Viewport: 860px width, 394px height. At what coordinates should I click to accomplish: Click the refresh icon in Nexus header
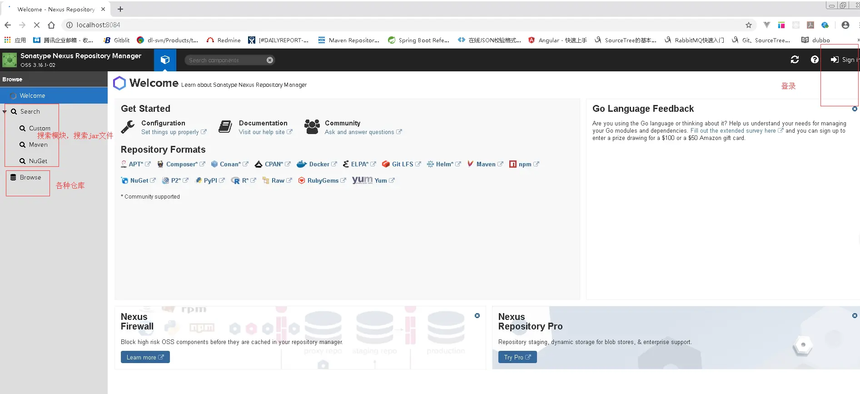point(795,60)
